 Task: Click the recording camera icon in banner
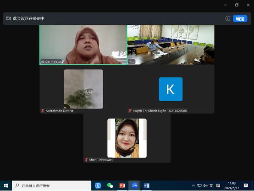(x=8, y=18)
